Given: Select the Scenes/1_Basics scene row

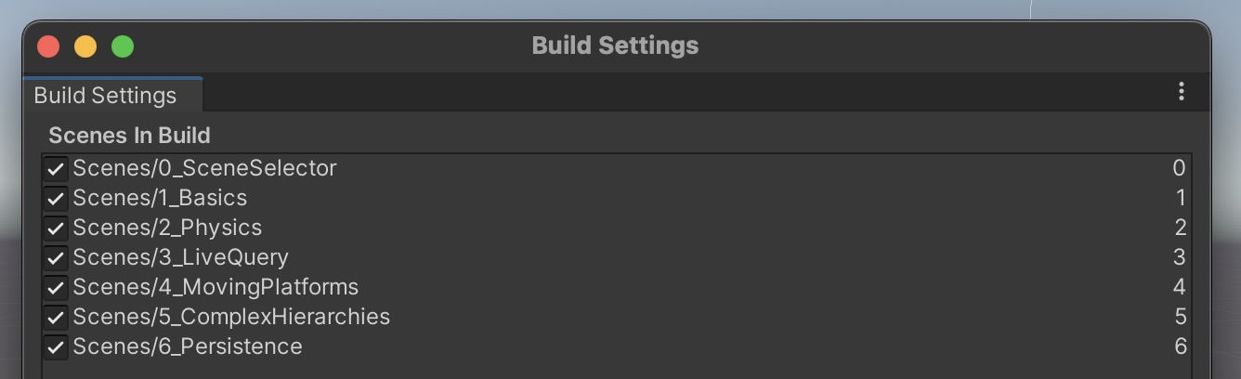Looking at the screenshot, I should 160,198.
